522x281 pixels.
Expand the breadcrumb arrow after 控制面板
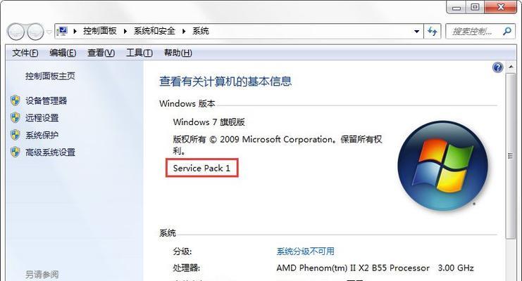(125, 31)
